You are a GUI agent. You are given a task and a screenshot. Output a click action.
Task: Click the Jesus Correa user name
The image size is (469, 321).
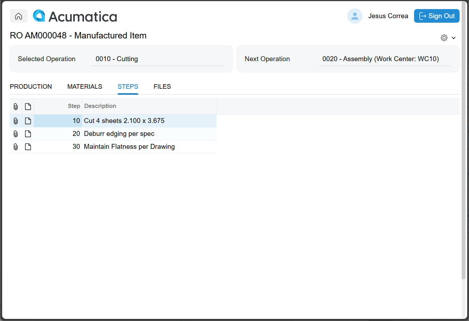tap(388, 16)
